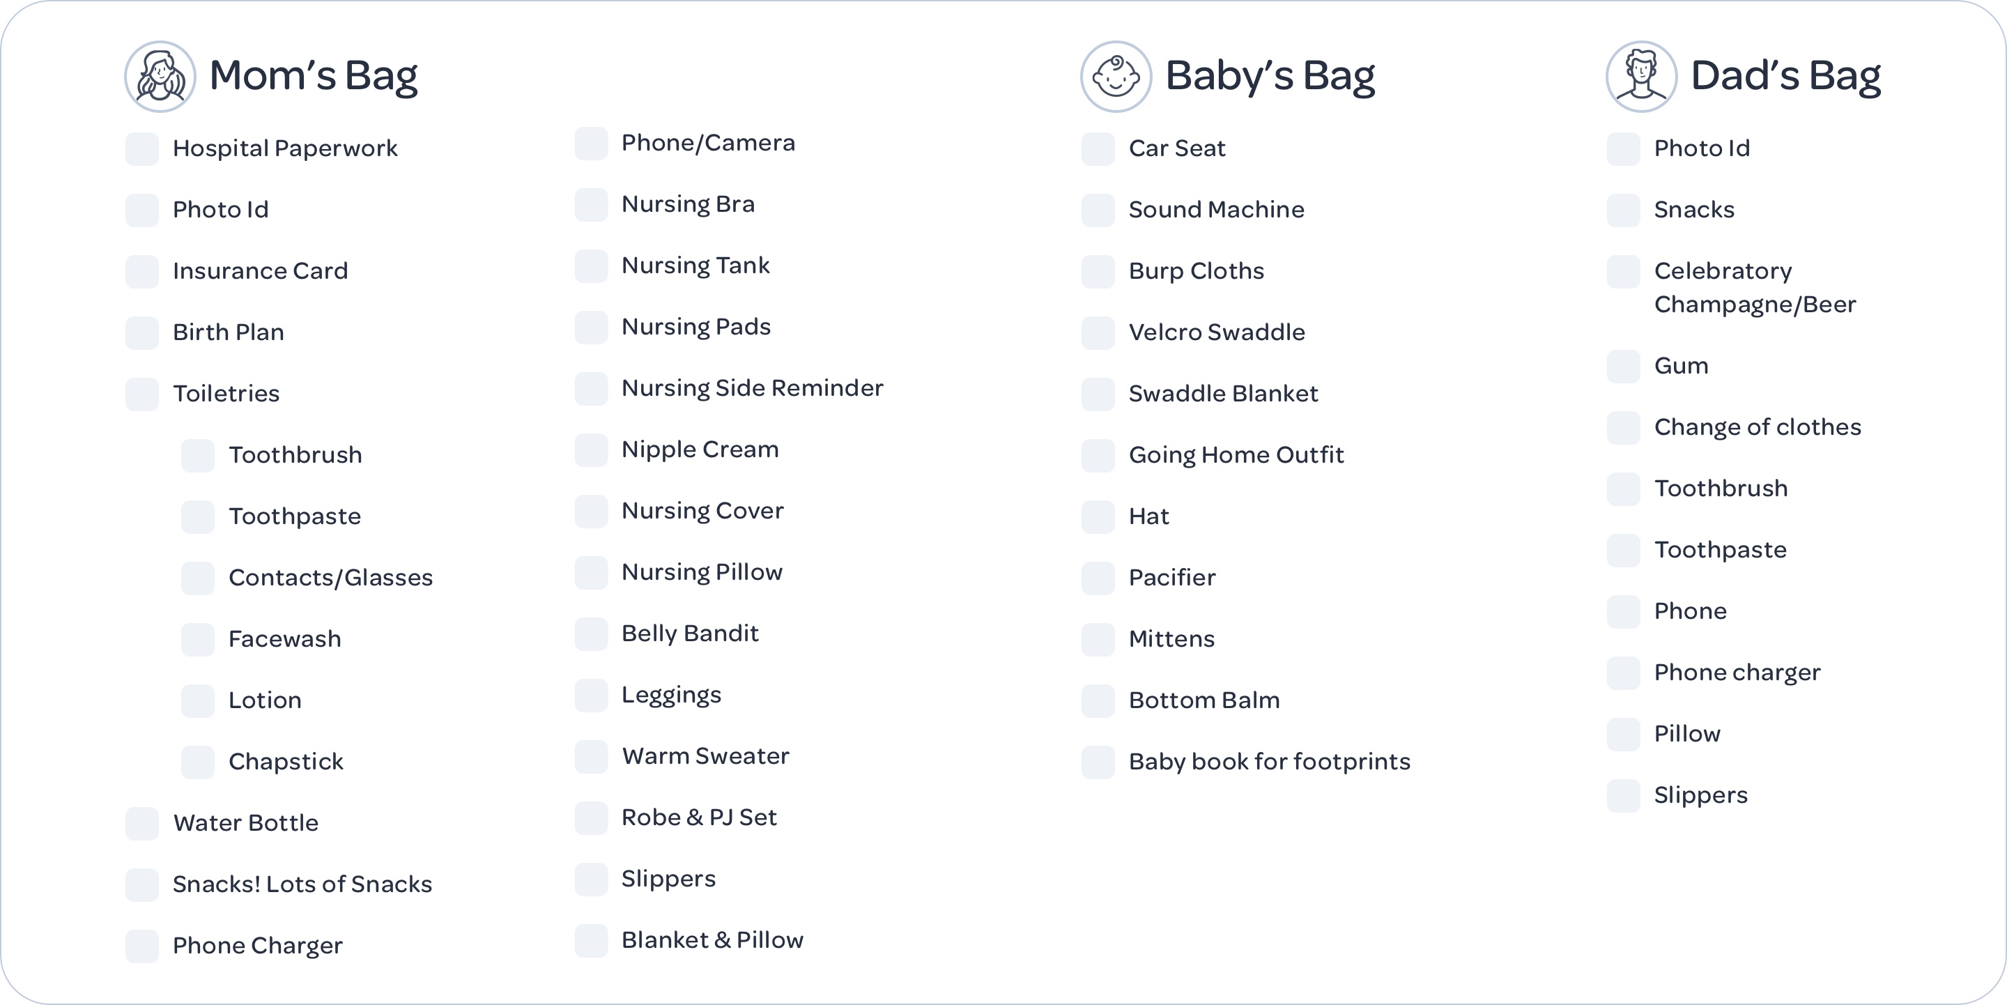Toggle the Car Seat checkbox
This screenshot has width=2007, height=1005.
(x=1100, y=146)
